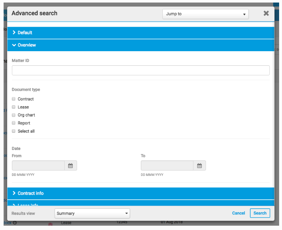Check the Lease document type
The image size is (282, 230).
click(14, 107)
